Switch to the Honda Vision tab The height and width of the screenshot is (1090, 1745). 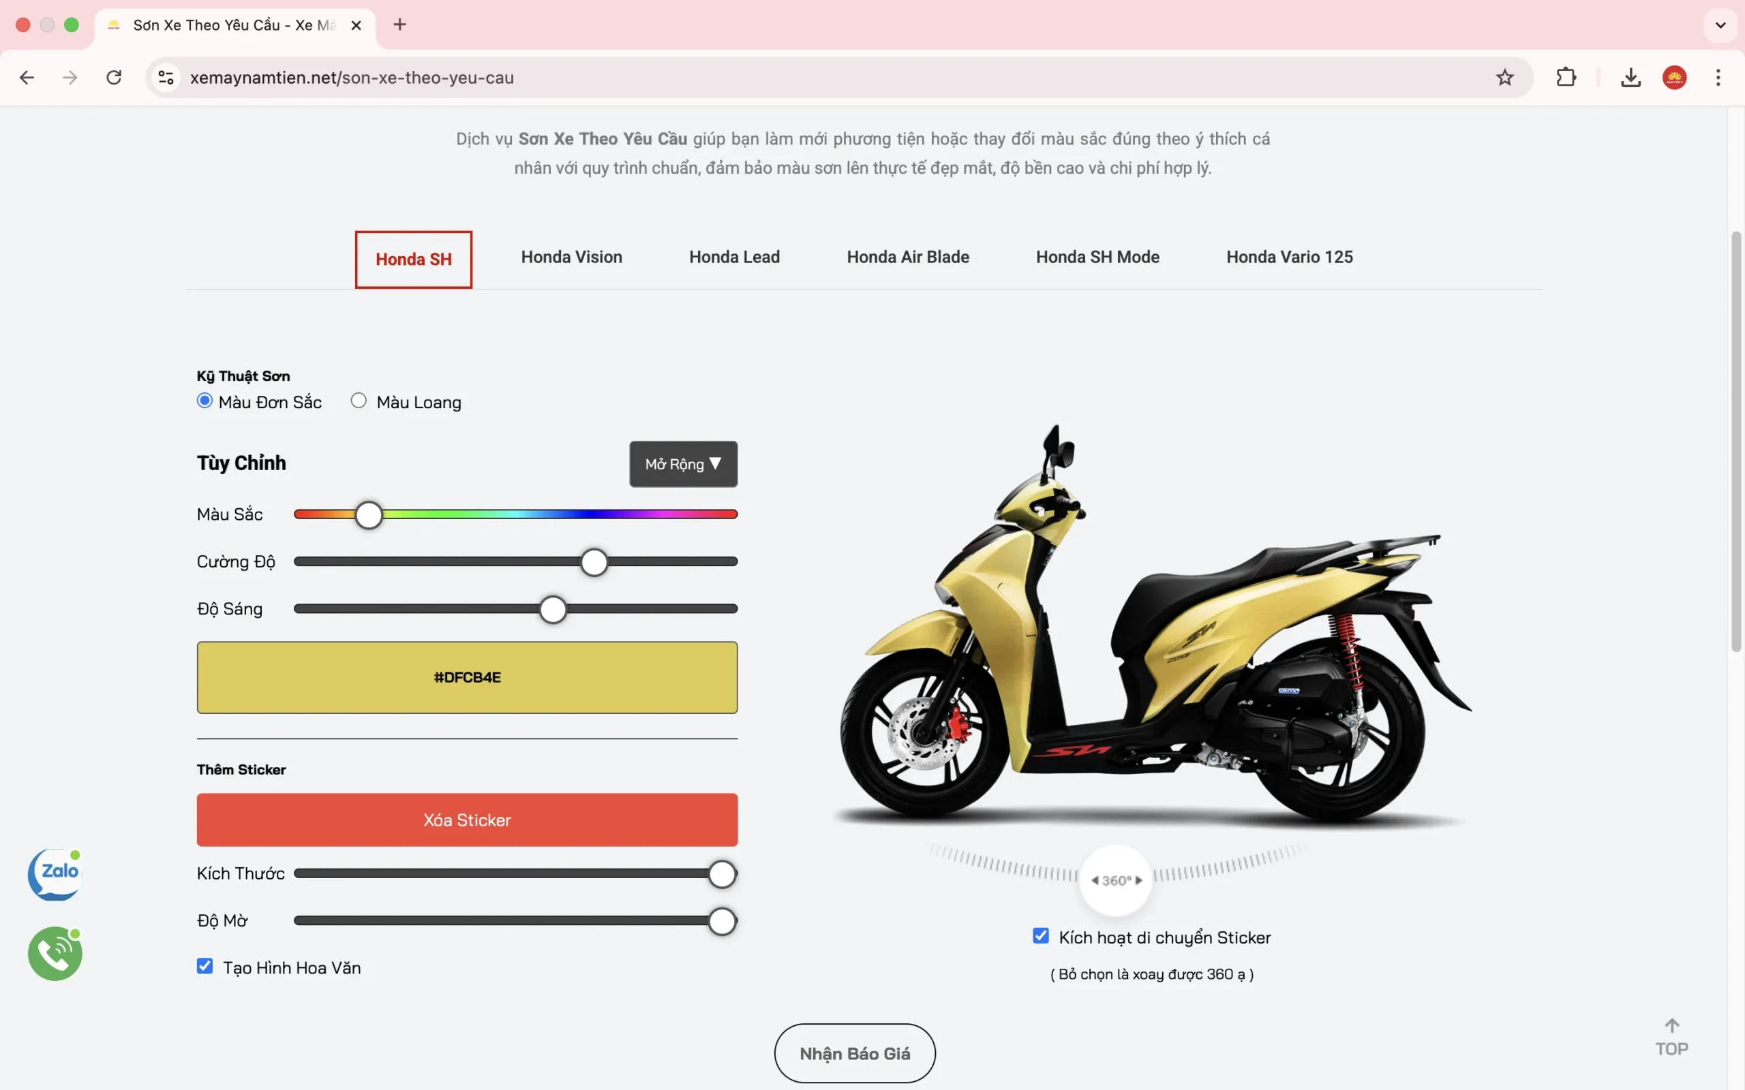pyautogui.click(x=571, y=258)
